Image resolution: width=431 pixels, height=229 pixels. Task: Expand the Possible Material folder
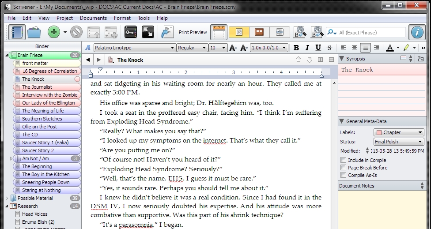coord(7,198)
